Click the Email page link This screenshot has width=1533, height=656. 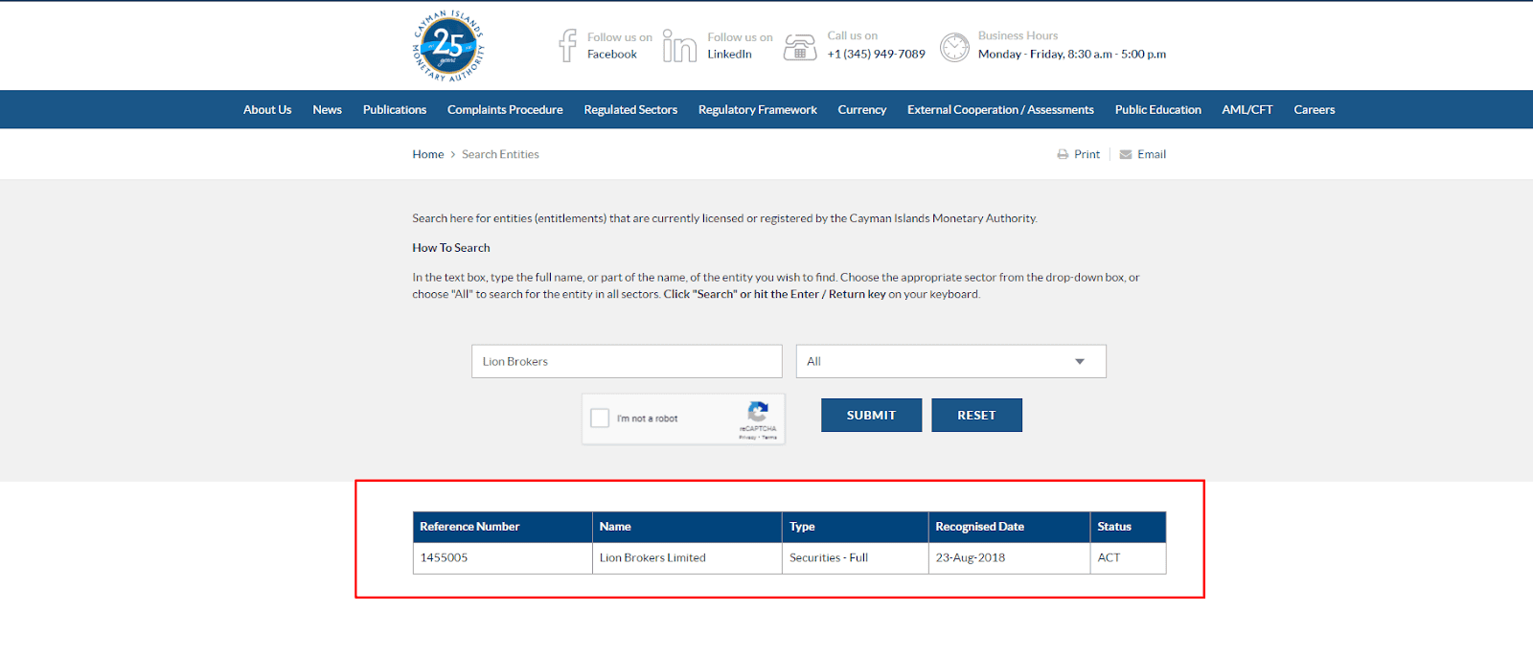1152,154
